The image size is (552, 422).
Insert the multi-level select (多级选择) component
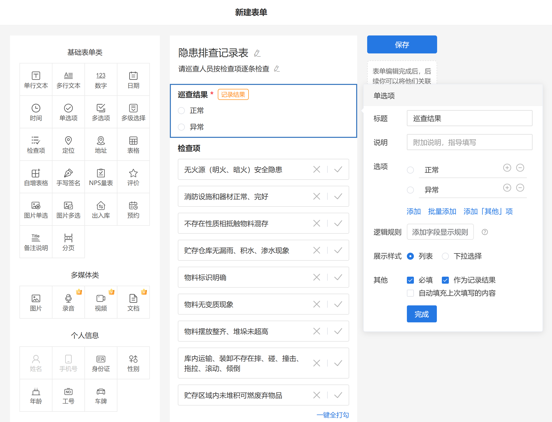click(x=133, y=112)
